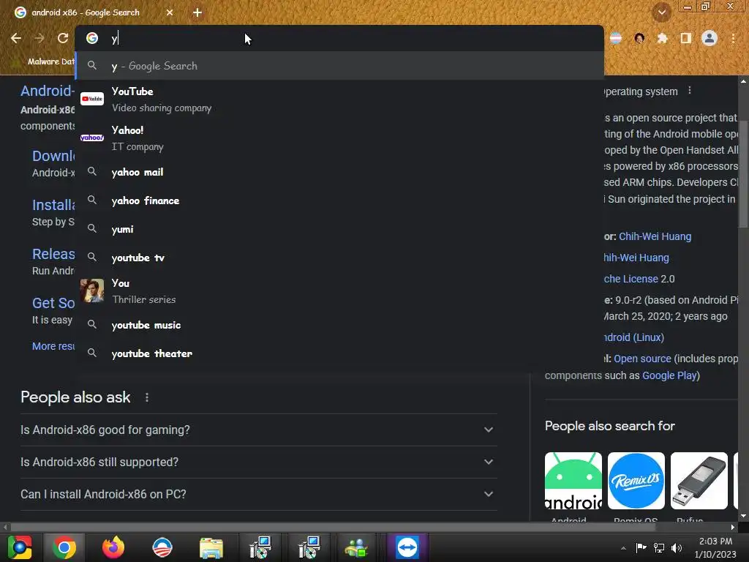Choose the youtube music suggestion

coord(339,325)
